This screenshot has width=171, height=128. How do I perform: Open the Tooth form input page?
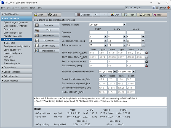click(46, 40)
